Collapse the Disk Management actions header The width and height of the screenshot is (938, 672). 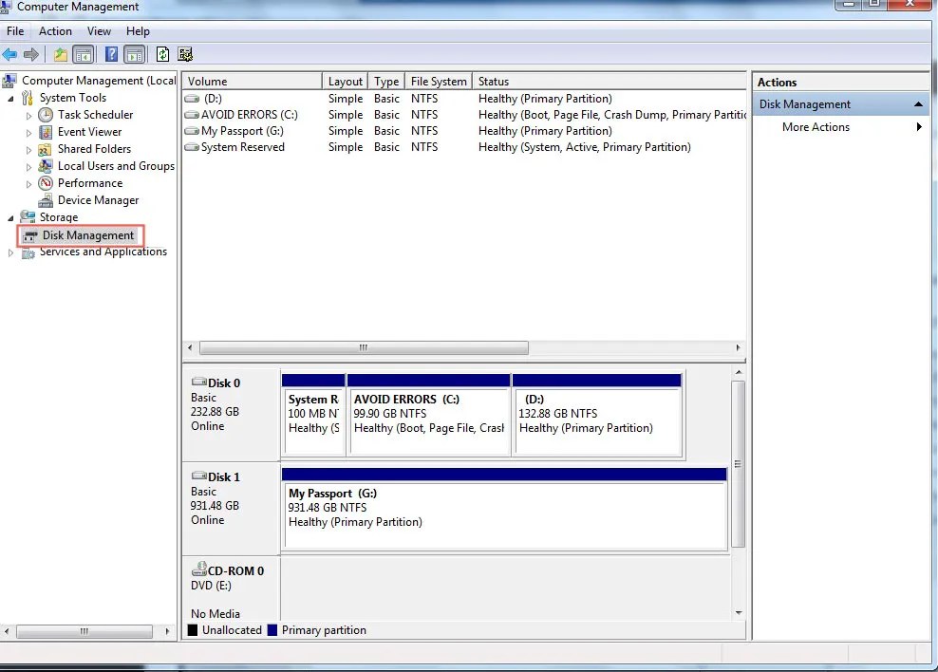[917, 103]
